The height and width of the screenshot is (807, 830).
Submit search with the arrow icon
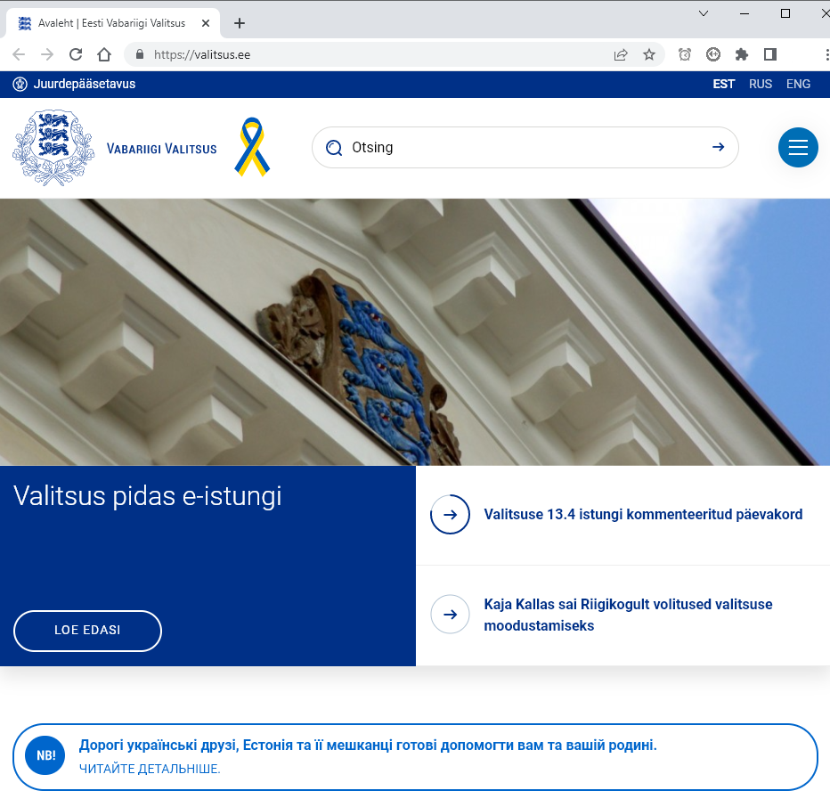click(718, 148)
